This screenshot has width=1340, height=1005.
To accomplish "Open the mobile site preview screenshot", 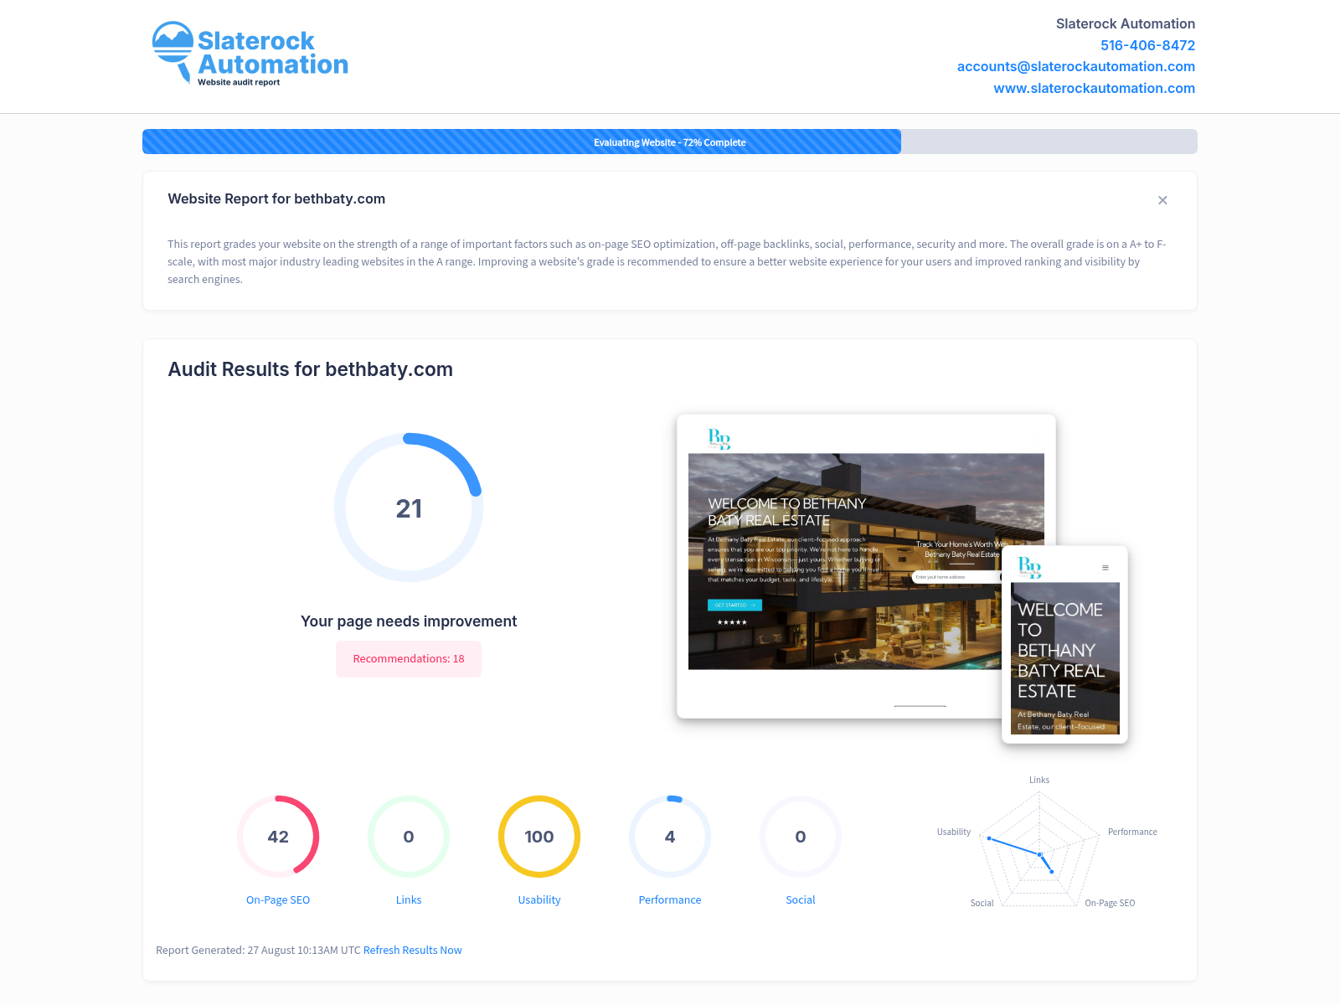I will click(1064, 645).
